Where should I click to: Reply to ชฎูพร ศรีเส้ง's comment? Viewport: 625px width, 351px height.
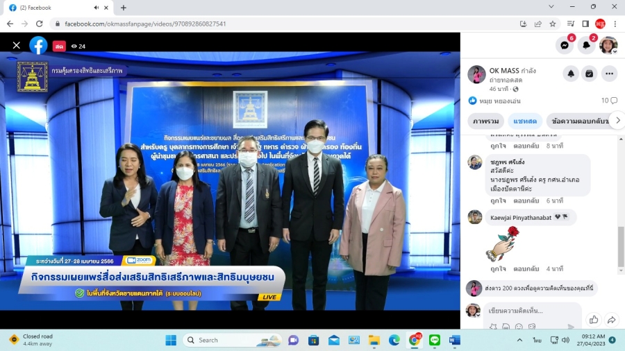pos(526,200)
